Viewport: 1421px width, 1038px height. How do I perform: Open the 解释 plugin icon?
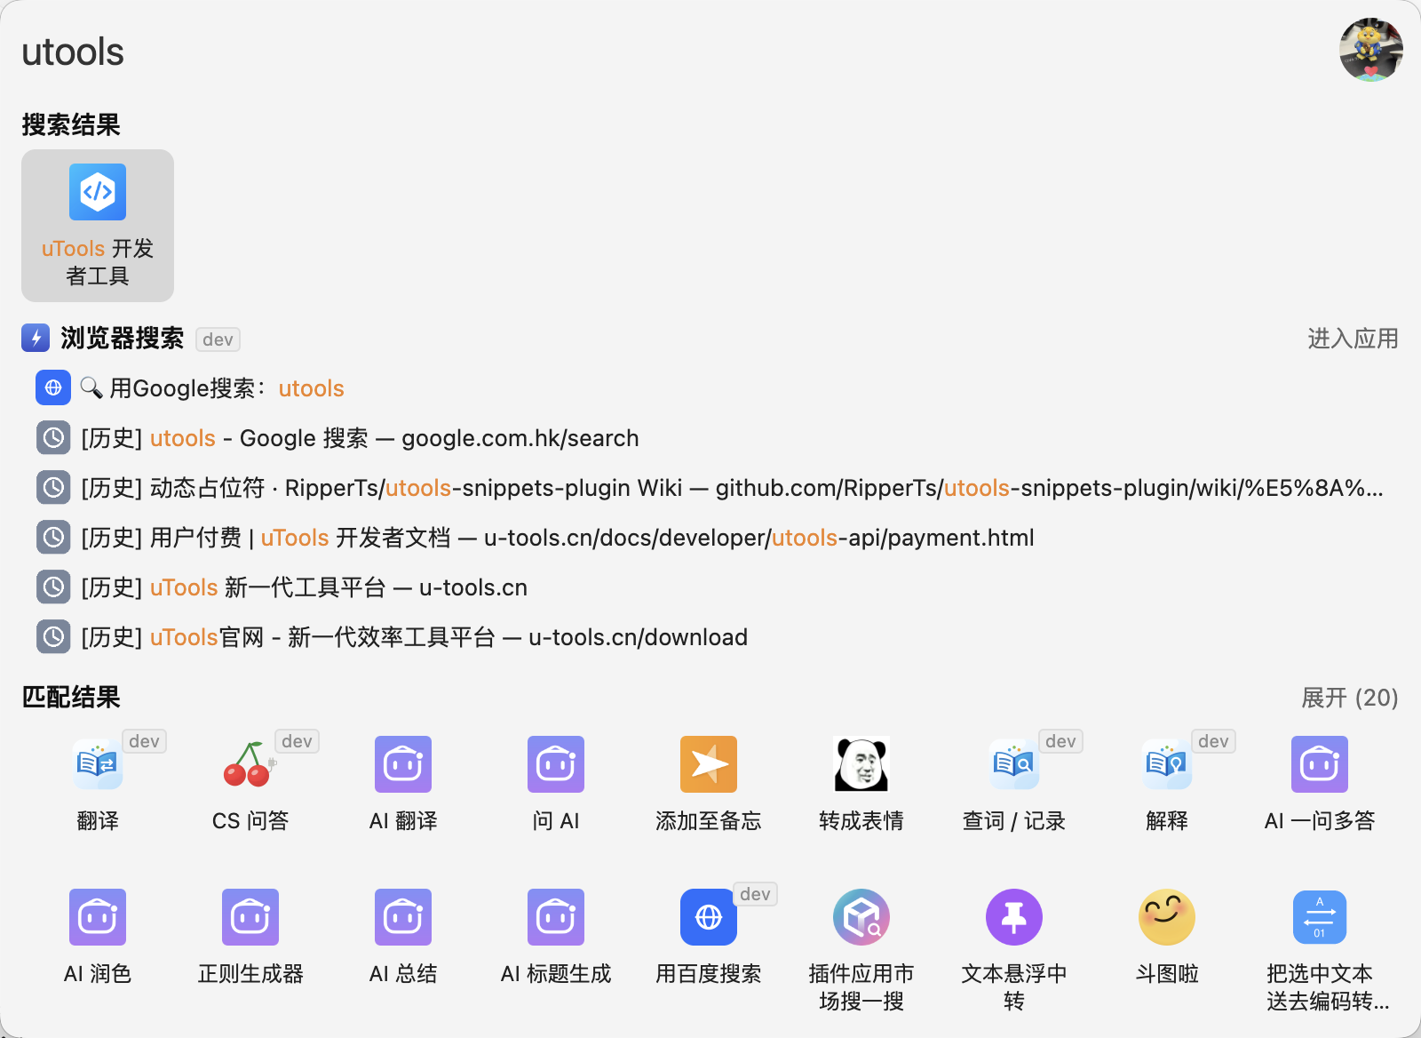tap(1167, 764)
